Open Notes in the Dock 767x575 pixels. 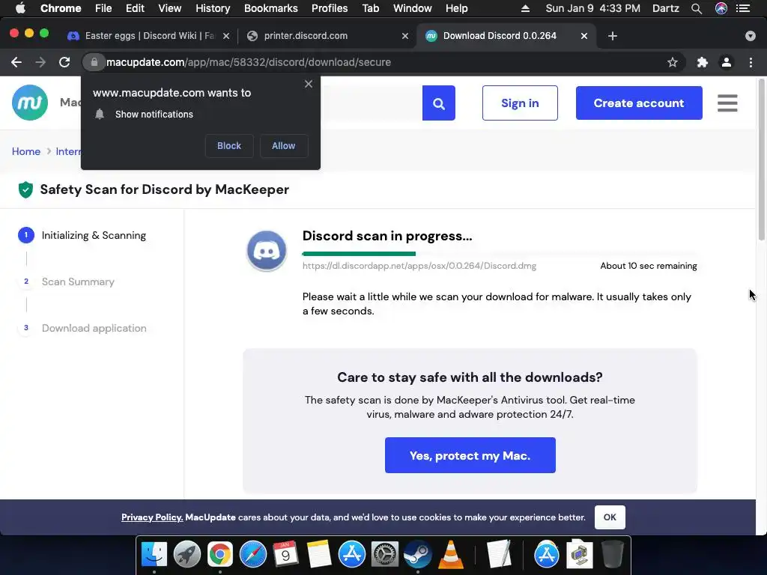click(319, 555)
